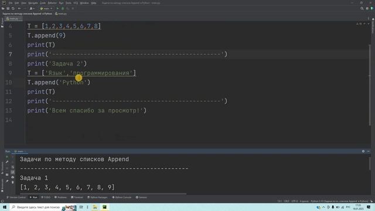This screenshot has width=375, height=211.
Task: Click the Open folder icon in the toolbar
Action: point(3,8)
